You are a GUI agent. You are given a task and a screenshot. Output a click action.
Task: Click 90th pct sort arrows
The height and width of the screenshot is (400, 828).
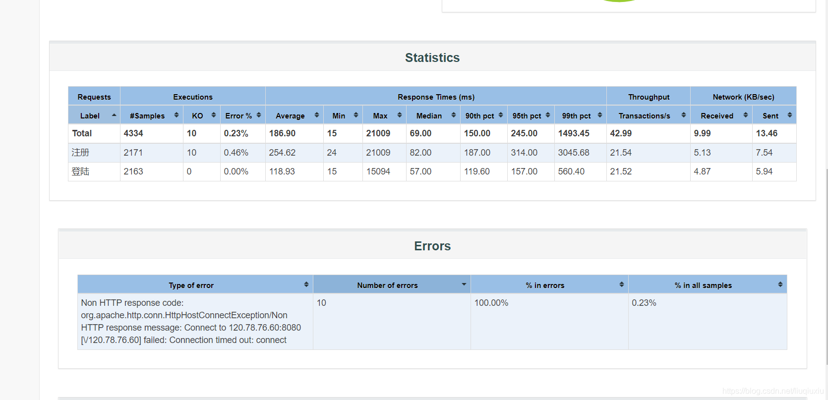tap(500, 115)
